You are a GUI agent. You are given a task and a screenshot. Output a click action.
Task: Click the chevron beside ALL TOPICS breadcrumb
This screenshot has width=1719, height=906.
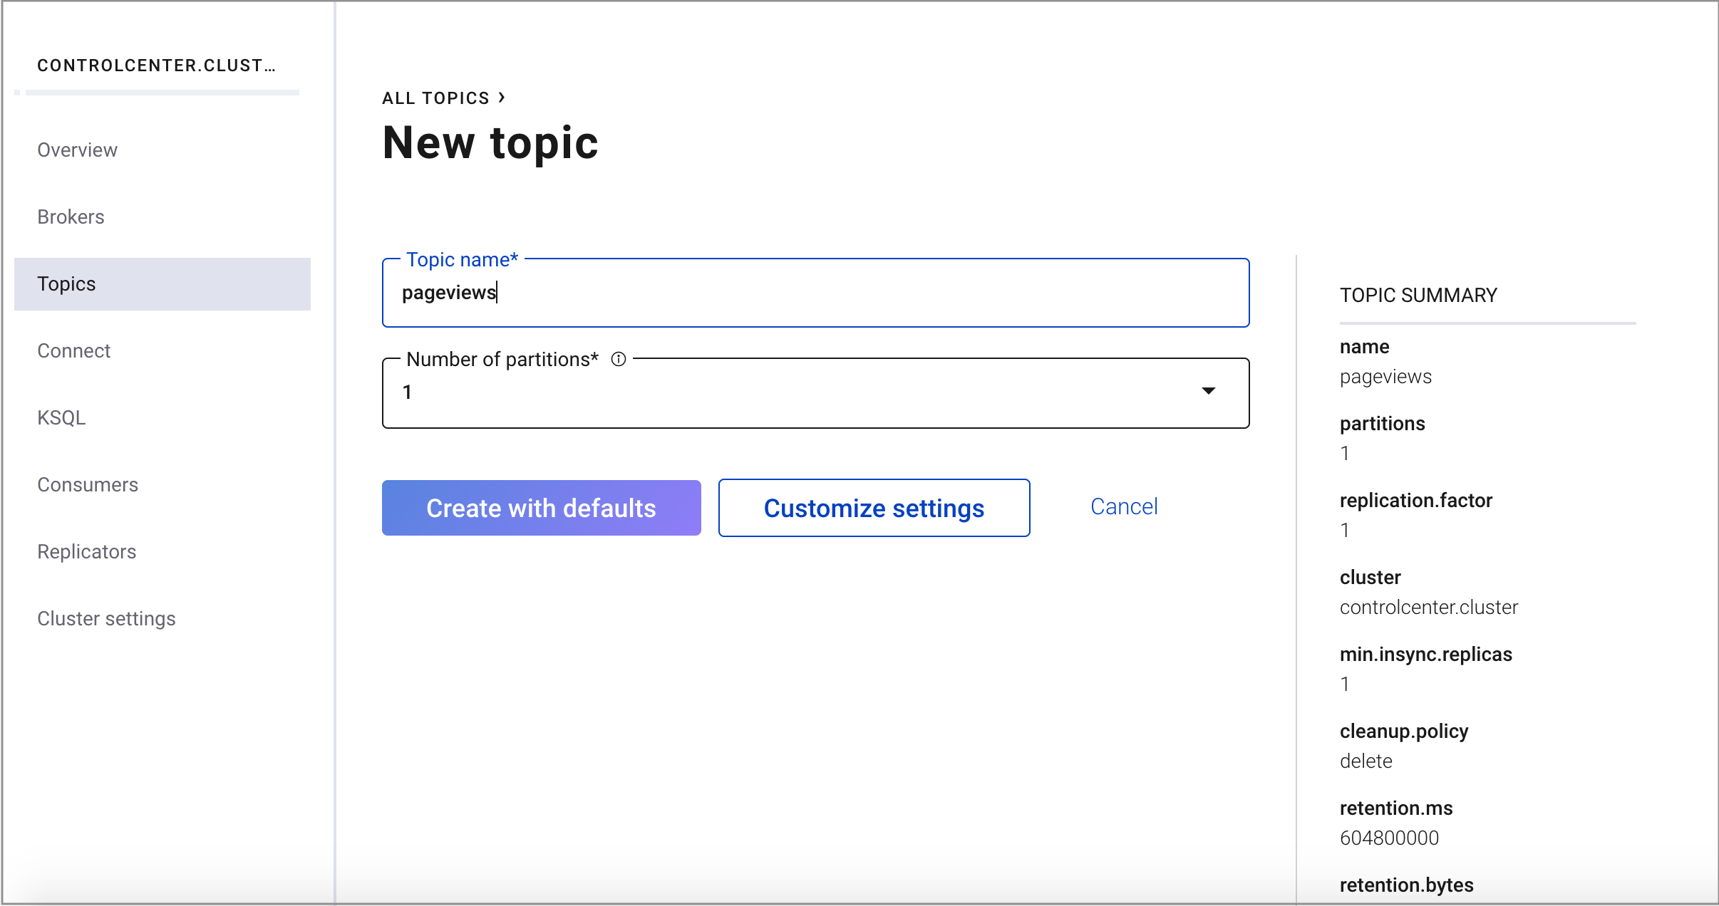coord(502,98)
